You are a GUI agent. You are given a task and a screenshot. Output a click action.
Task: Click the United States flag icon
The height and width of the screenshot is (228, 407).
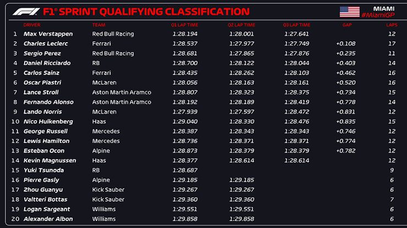[x=350, y=12]
